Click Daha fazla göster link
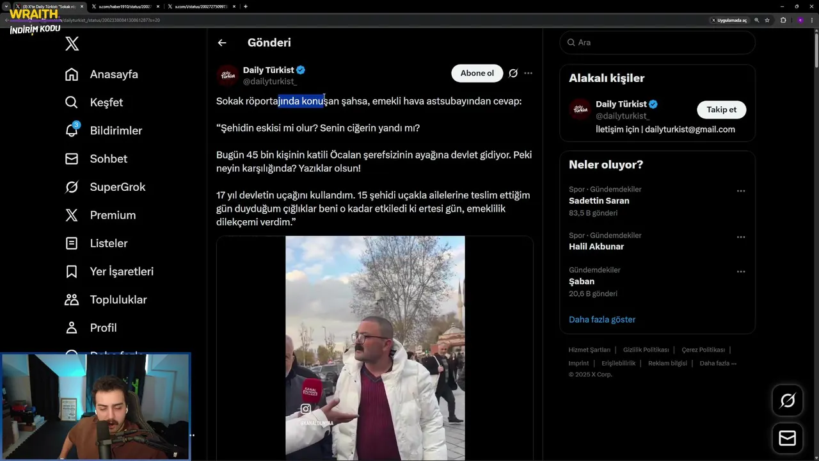Screen dimensions: 819x461 tap(602, 319)
